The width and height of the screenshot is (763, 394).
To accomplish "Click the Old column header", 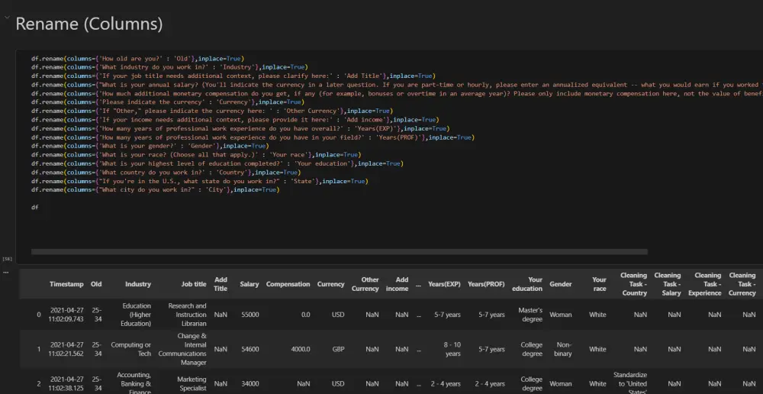I will click(96, 284).
